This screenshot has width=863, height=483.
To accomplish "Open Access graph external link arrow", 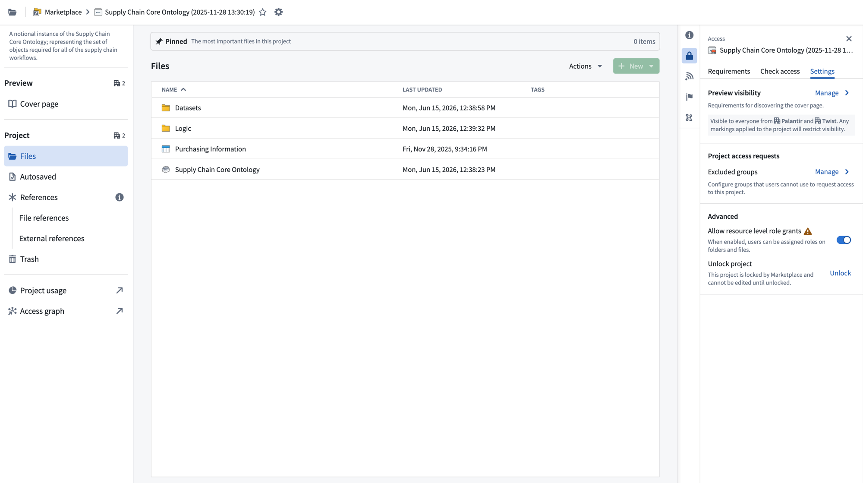I will pyautogui.click(x=120, y=311).
